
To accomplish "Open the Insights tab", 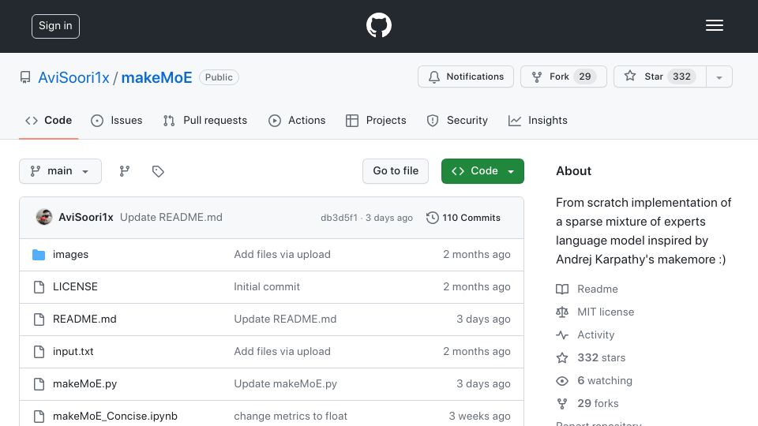I will coord(538,120).
